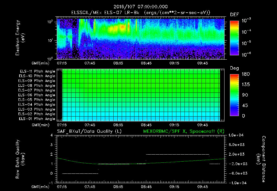277x191 pixels.
Task: Click the 10^2 energy axis tick label
Action: tap(50, 22)
